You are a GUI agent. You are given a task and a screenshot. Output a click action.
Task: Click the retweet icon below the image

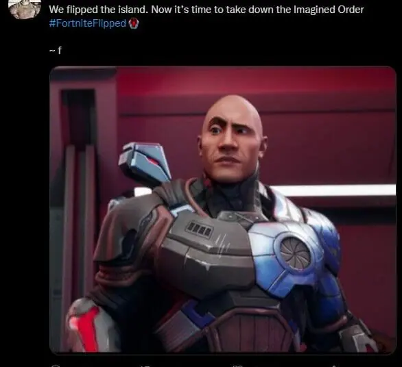pos(145,366)
